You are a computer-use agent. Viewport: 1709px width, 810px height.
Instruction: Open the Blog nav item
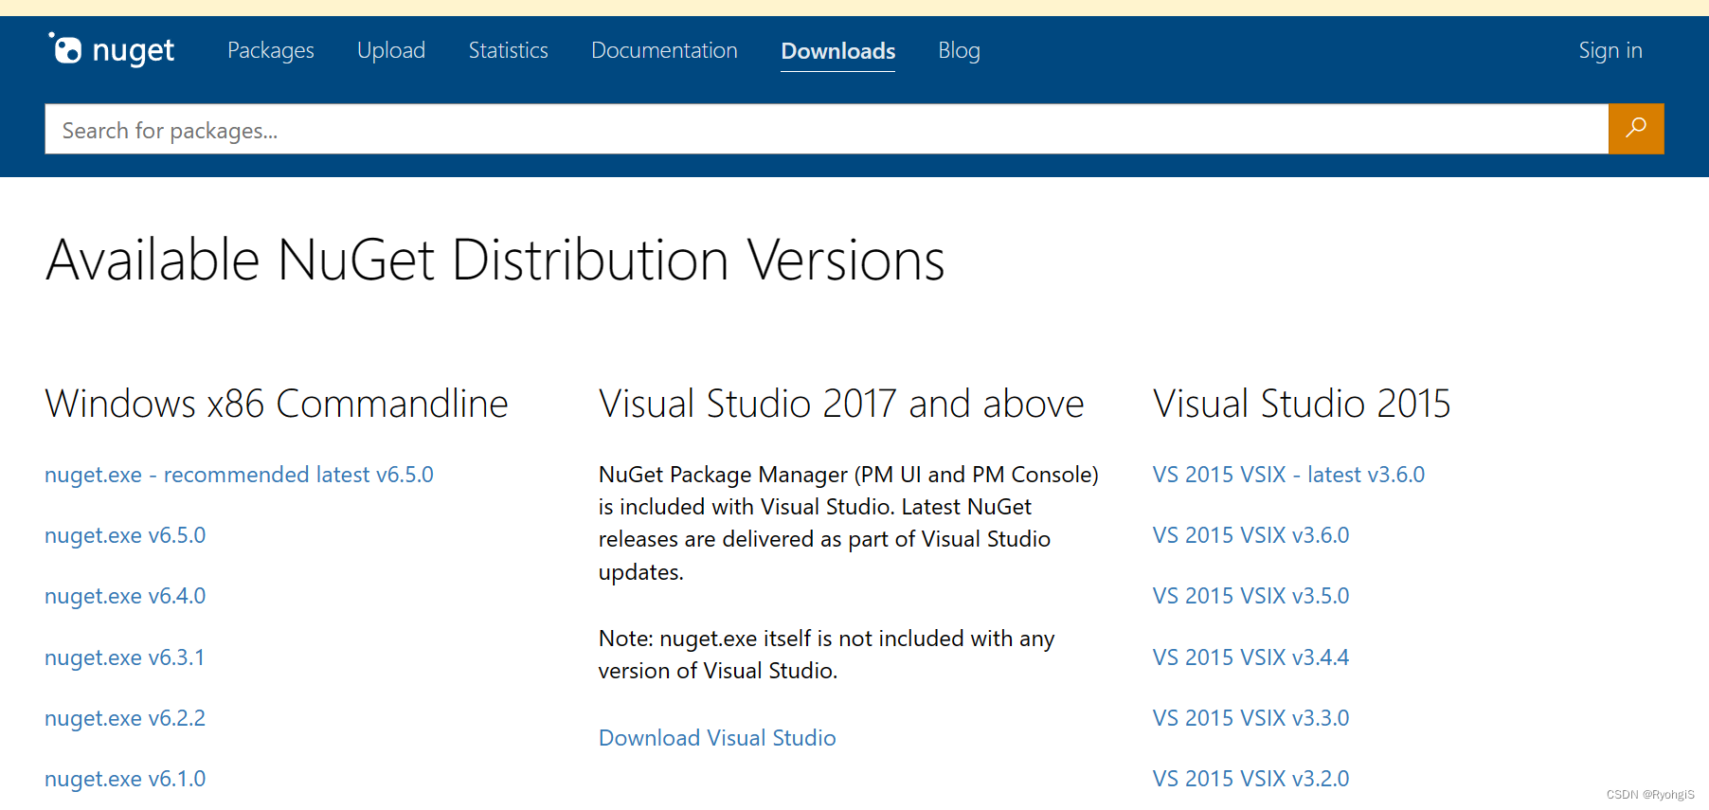[x=959, y=50]
